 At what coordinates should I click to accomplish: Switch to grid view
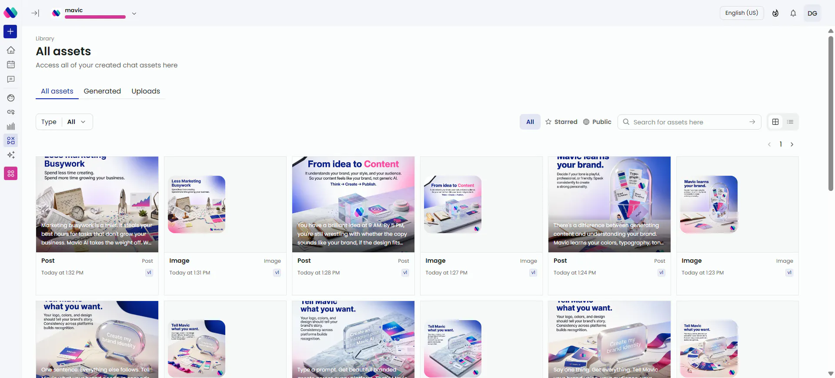coord(775,122)
